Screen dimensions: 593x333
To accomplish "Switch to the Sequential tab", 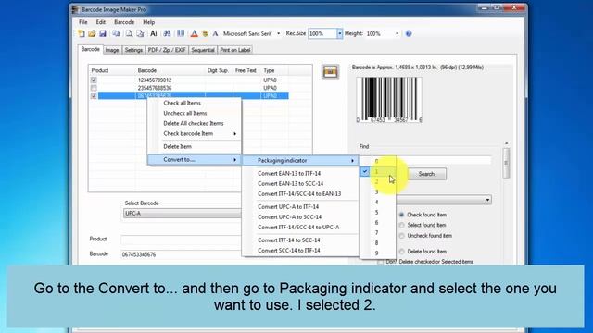I will click(x=203, y=50).
